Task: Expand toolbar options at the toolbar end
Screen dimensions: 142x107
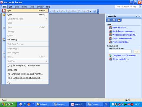Action: [x=98, y=11]
